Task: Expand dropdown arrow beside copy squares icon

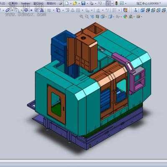Action: click(63, 10)
